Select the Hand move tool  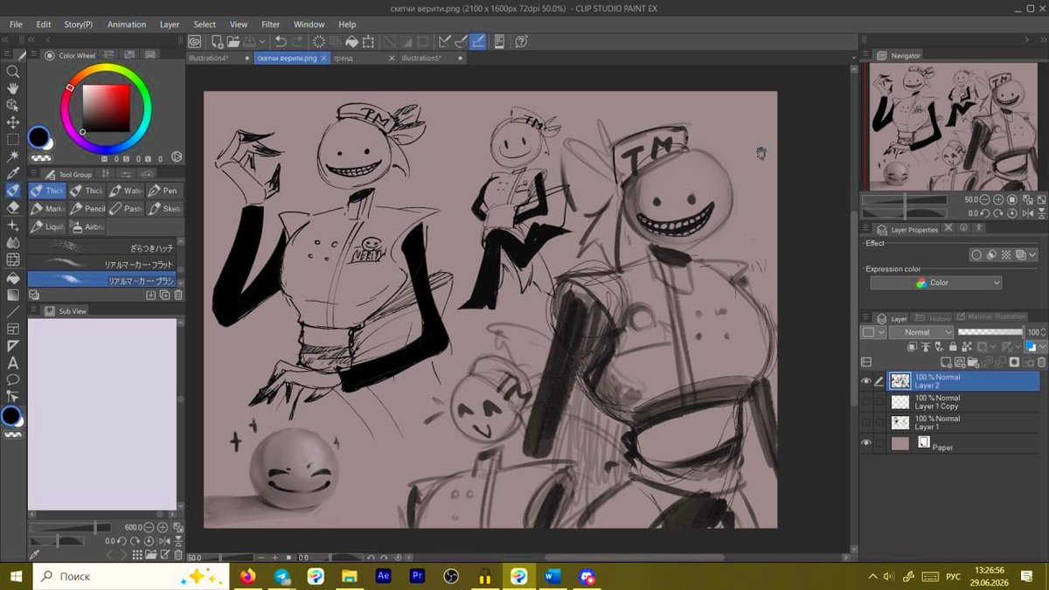(x=13, y=88)
